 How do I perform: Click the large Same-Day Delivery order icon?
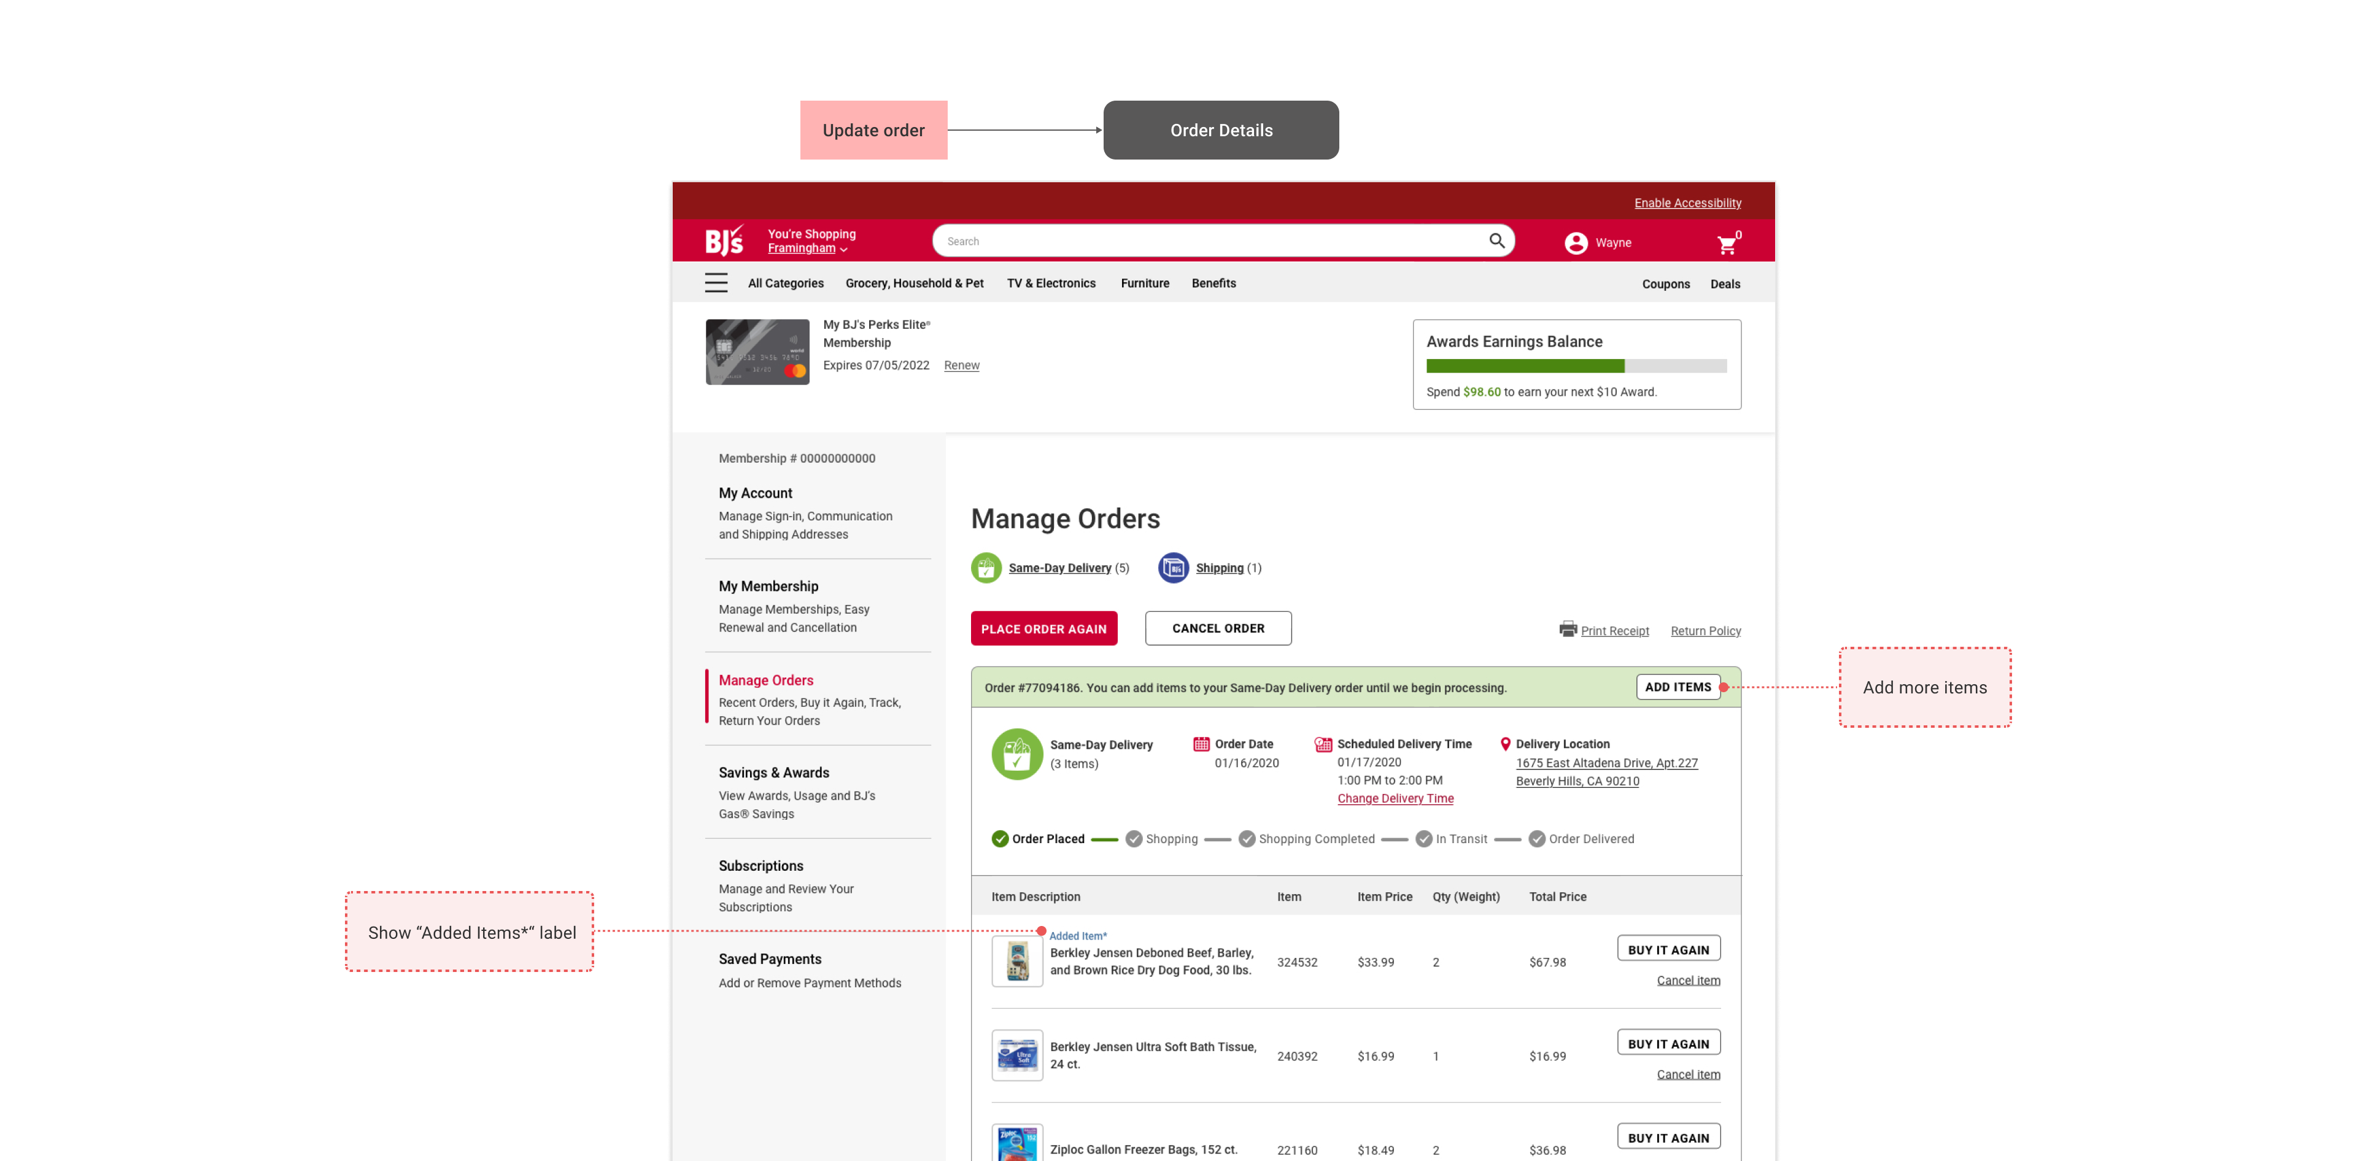(x=1018, y=754)
